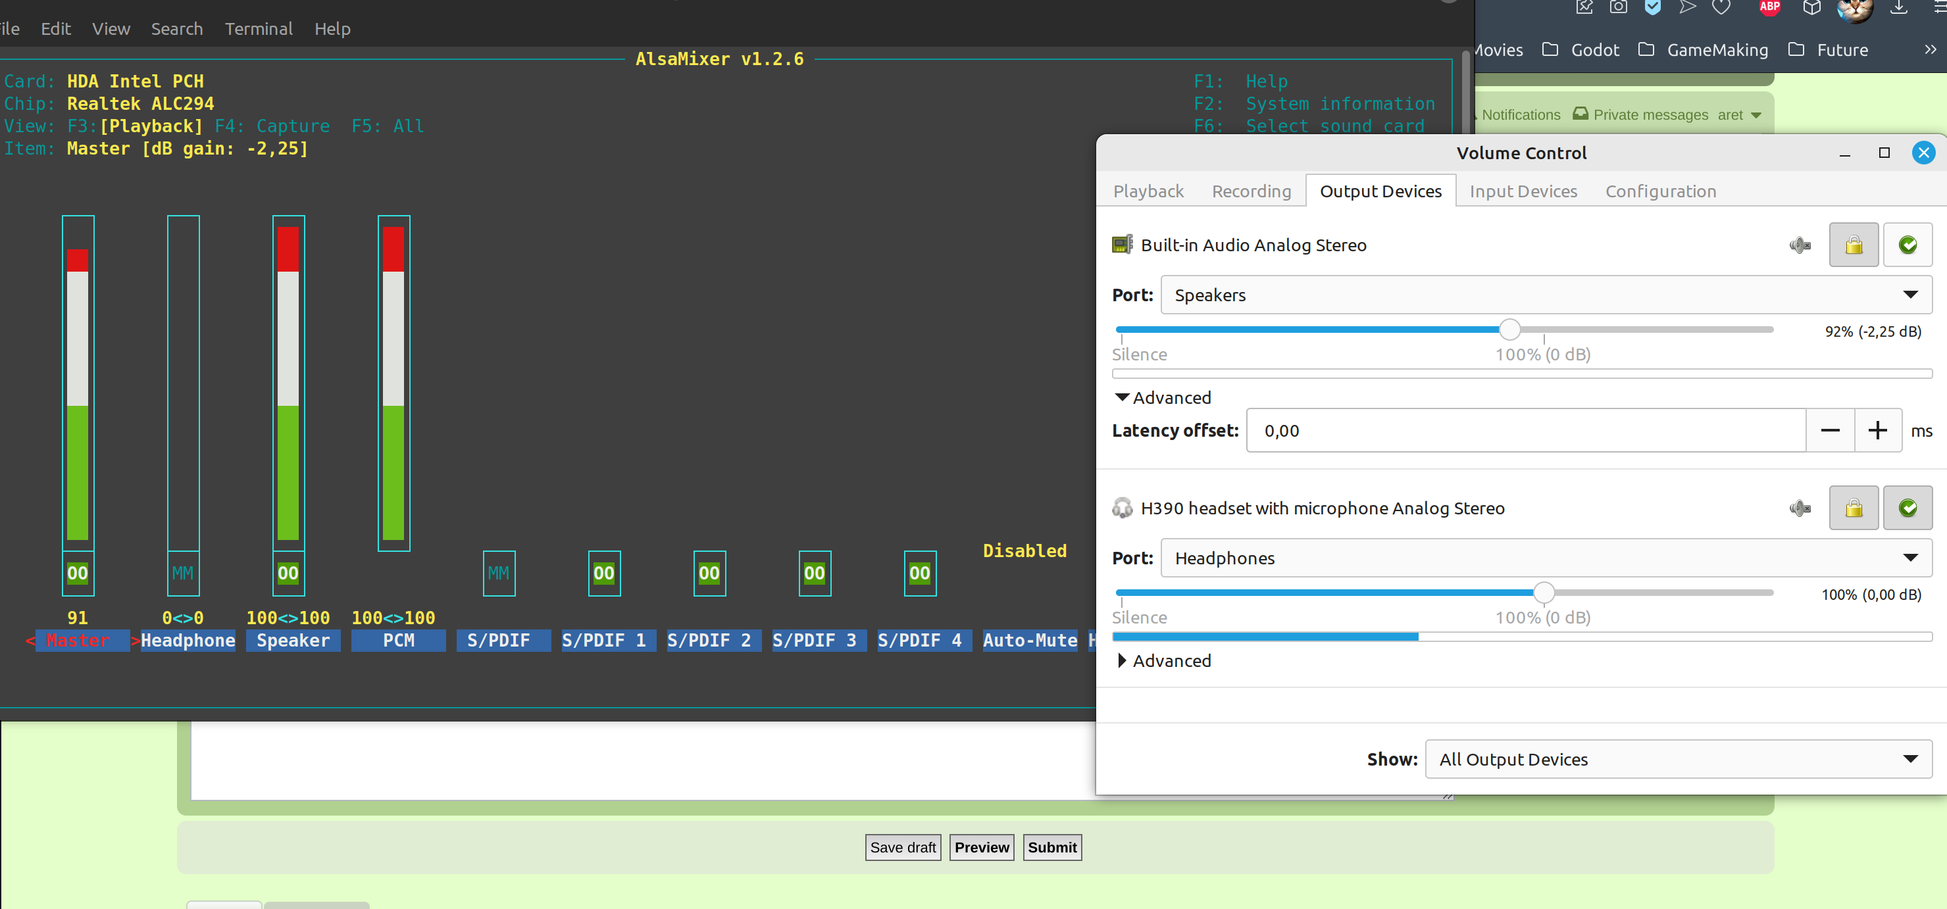Switch to the Input Devices tab
The width and height of the screenshot is (1947, 909).
pyautogui.click(x=1523, y=191)
